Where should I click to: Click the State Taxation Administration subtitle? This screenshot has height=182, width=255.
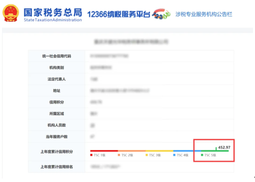[x=53, y=20]
